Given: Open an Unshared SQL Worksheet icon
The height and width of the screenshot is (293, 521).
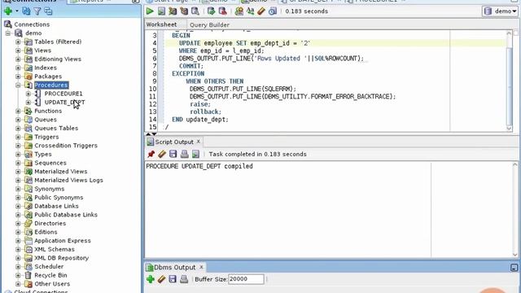Looking at the screenshot, I should 239,11.
